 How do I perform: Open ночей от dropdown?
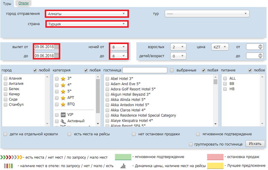[x=119, y=47]
